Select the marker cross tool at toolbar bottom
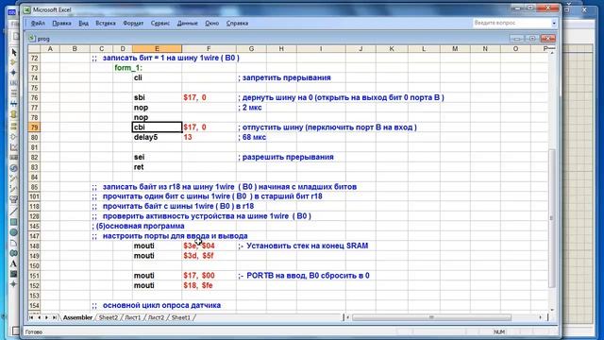604x340 pixels. [14, 284]
